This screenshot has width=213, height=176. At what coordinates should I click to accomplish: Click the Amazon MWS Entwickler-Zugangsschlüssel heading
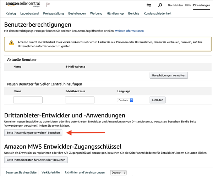click(63, 147)
